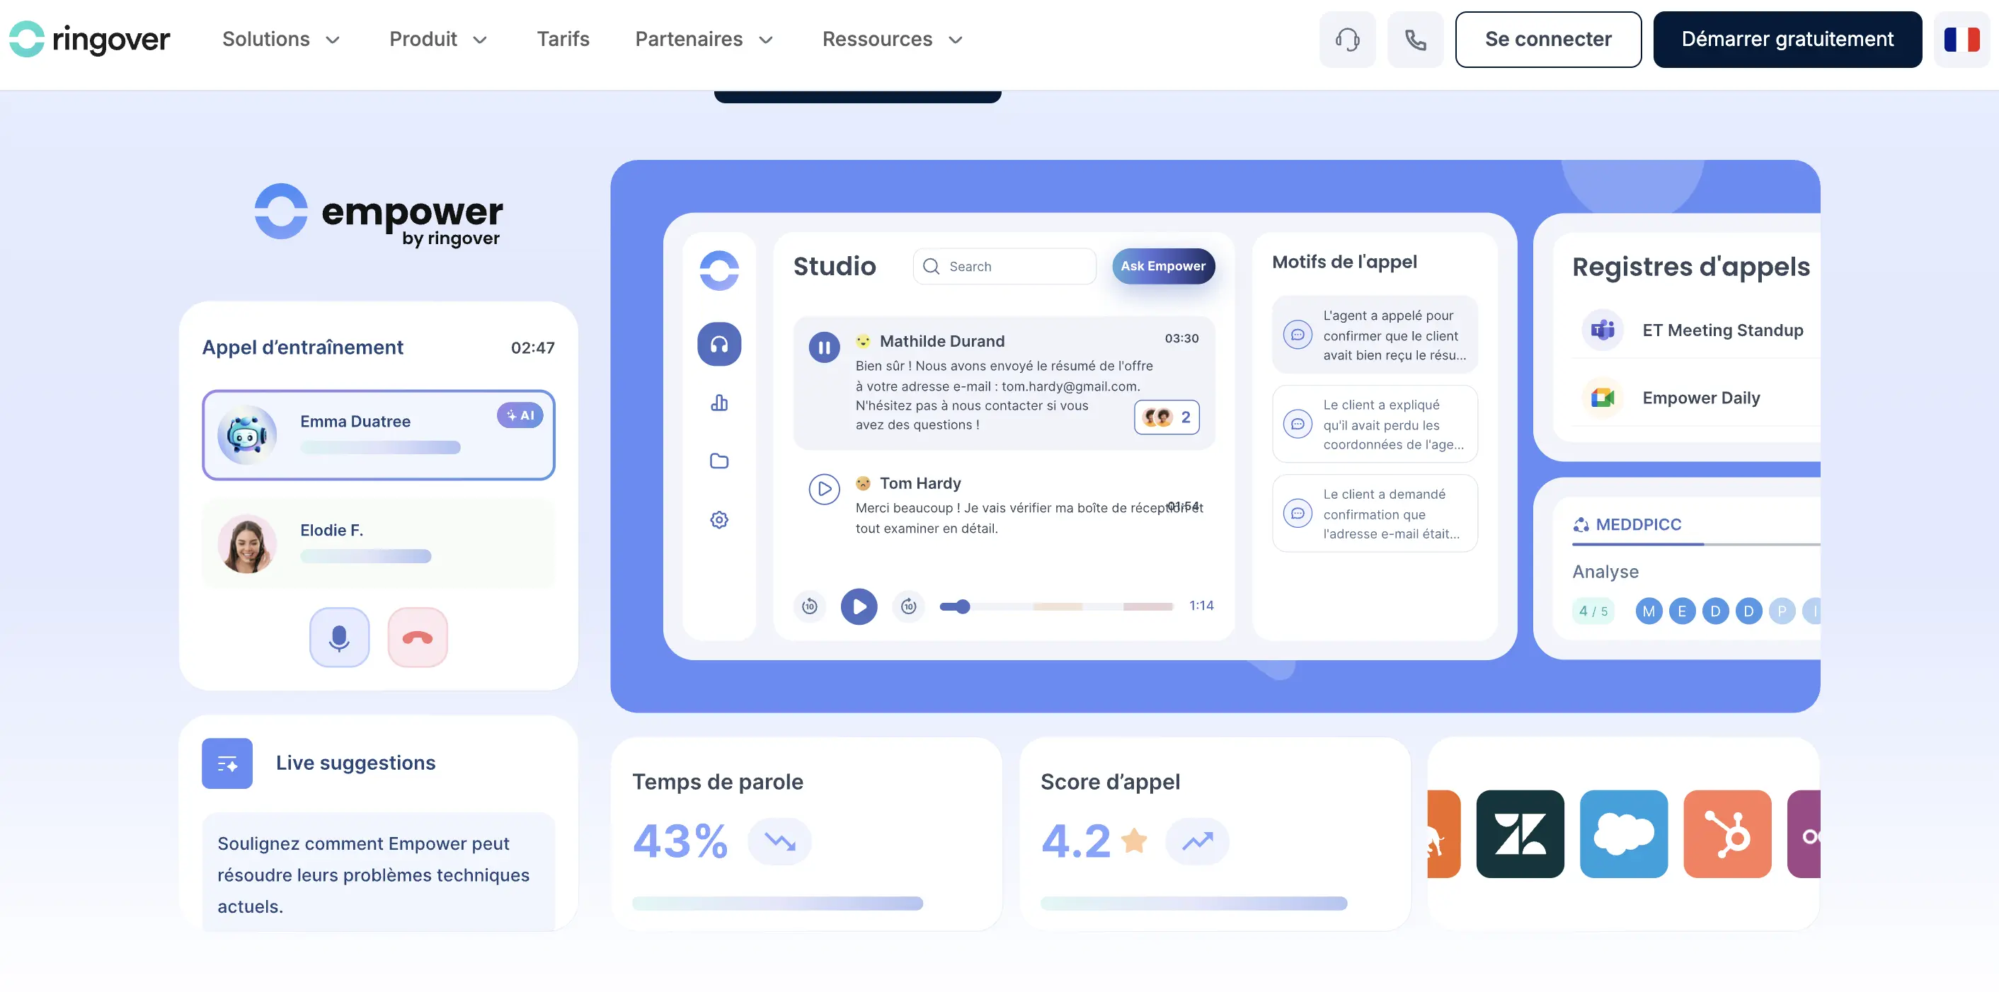Mute the microphone in training call
The image size is (1999, 992).
(x=339, y=638)
